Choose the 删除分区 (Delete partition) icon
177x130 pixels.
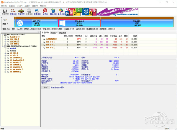[53, 12]
